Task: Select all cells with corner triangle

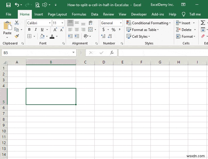Action: [5, 62]
